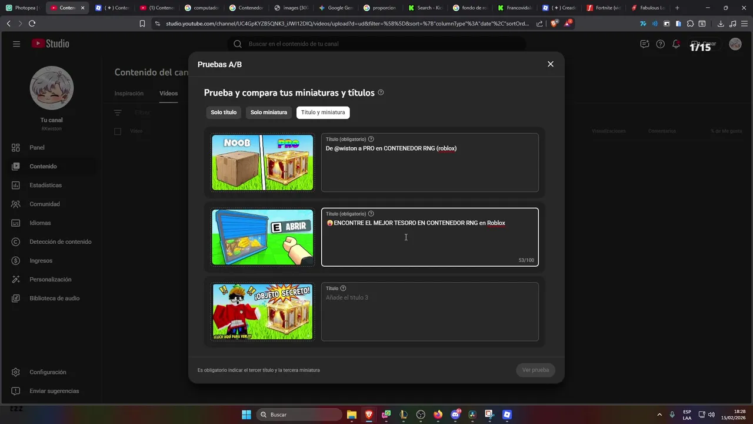The width and height of the screenshot is (753, 424).
Task: Click the volume icon in the system tray
Action: click(711, 415)
